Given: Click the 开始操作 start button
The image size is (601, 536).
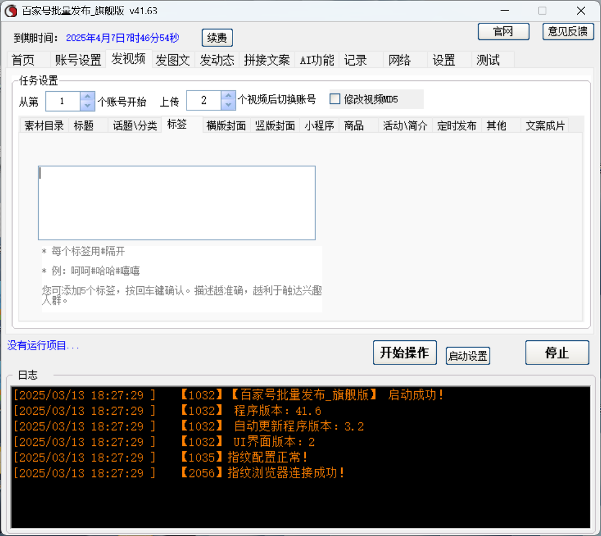Looking at the screenshot, I should tap(404, 352).
